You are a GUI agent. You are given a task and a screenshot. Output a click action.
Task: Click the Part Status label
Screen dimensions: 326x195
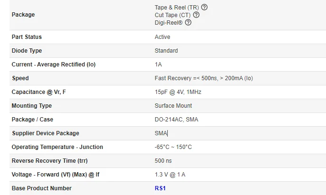27,37
